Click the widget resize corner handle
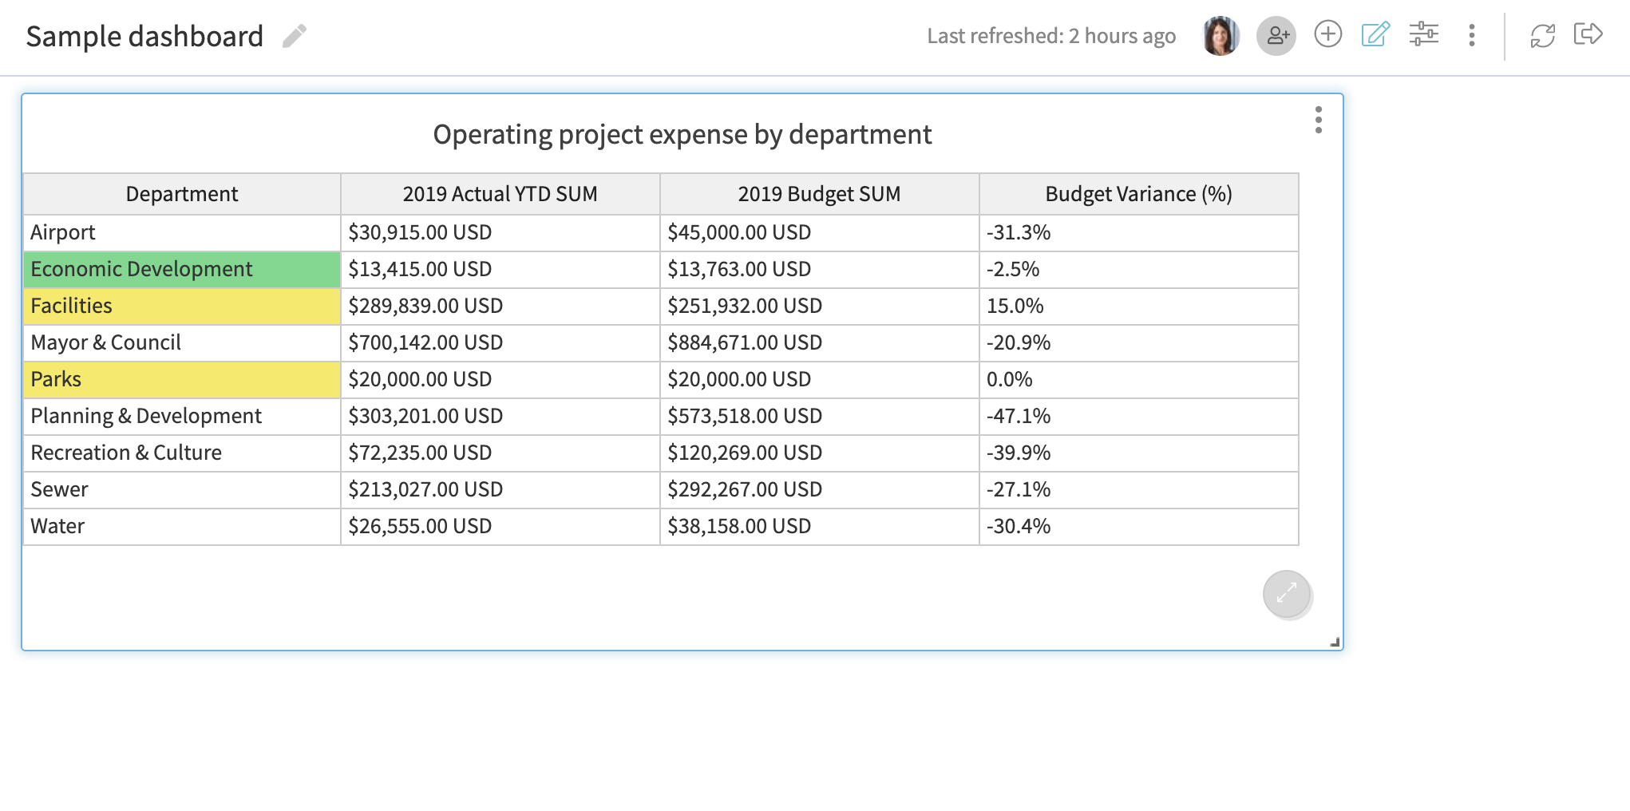Image resolution: width=1630 pixels, height=811 pixels. (1335, 642)
